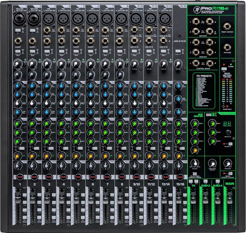Click the channel 1 GAIN knob
Viewport: 246px width, 233px height.
18,64
